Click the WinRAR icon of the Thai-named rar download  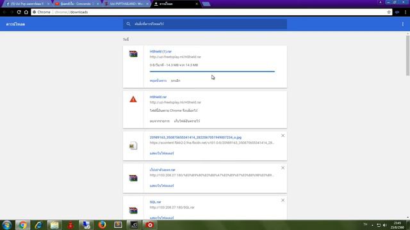[133, 178]
